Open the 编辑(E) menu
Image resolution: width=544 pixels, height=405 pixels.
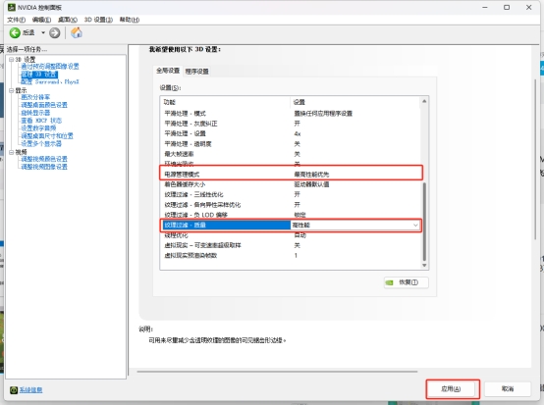click(x=41, y=20)
